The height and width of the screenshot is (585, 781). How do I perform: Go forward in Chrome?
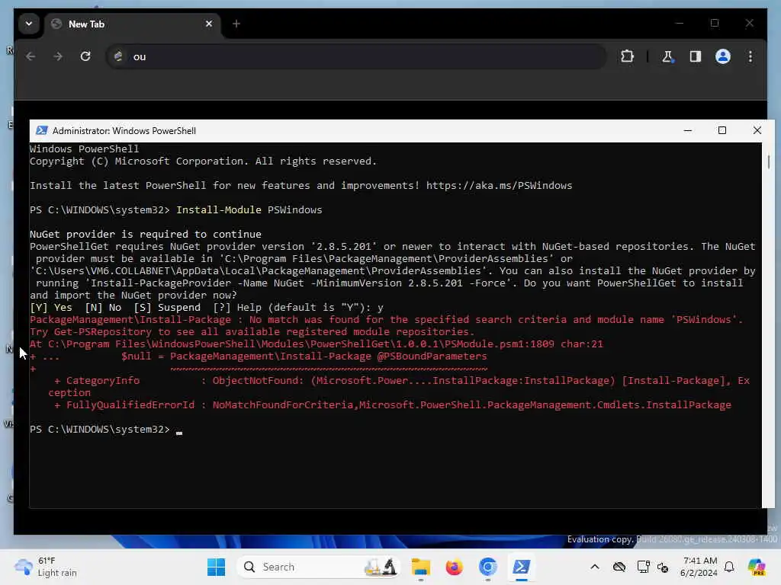pyautogui.click(x=58, y=56)
